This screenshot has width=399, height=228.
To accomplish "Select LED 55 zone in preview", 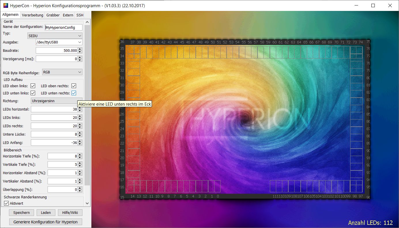I will (x=242, y=52).
